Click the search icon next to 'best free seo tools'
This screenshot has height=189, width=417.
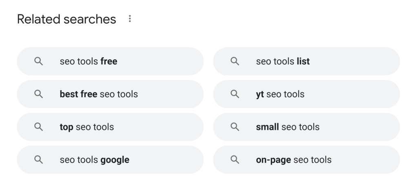pos(38,94)
